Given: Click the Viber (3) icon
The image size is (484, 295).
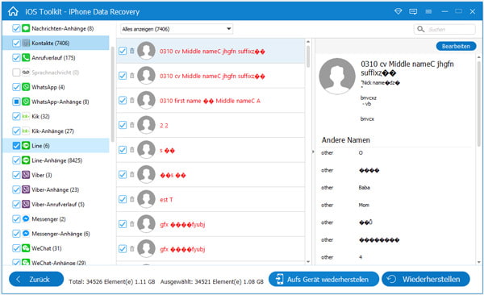Looking at the screenshot, I should tap(26, 175).
